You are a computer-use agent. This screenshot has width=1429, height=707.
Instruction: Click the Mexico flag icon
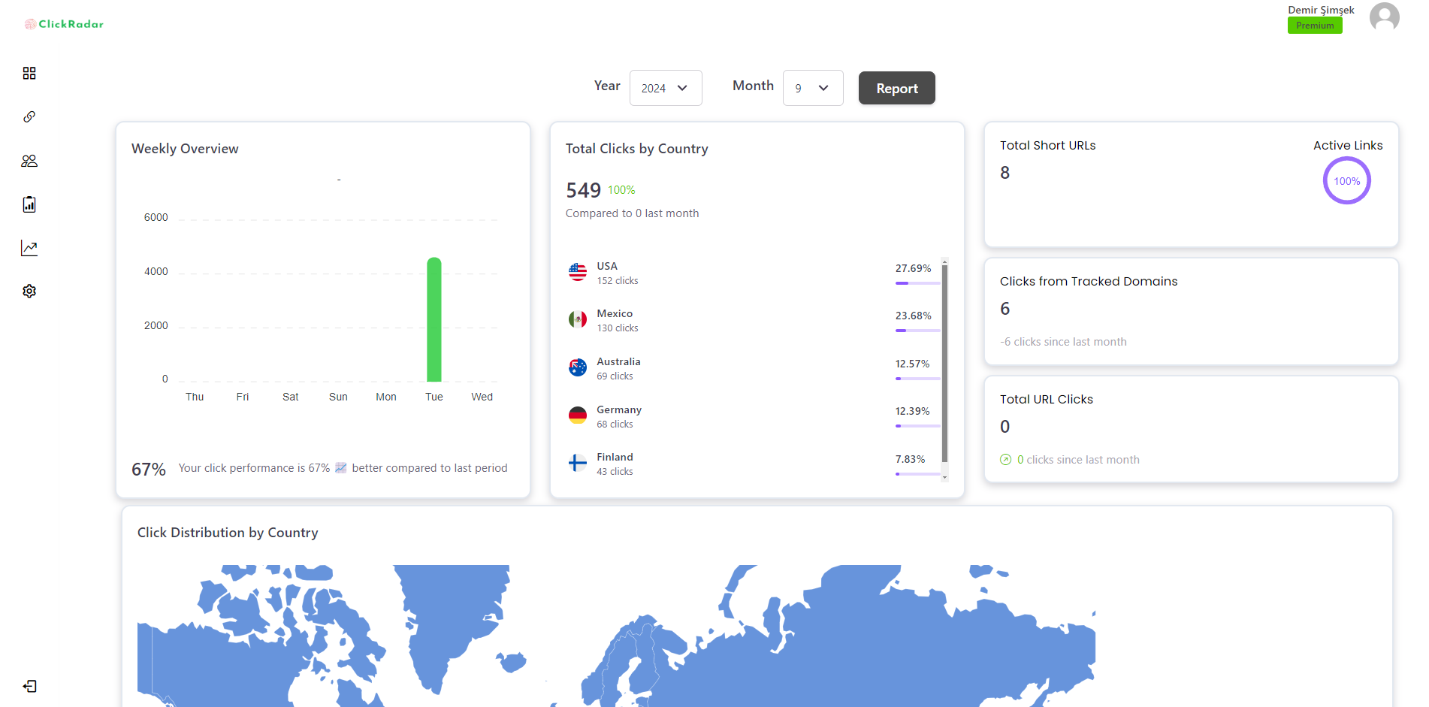pyautogui.click(x=578, y=319)
